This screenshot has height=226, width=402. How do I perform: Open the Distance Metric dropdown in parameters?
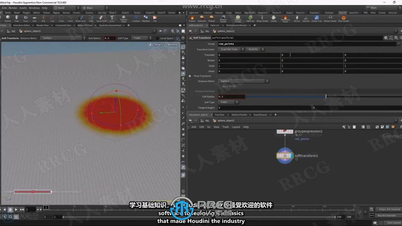[243, 81]
